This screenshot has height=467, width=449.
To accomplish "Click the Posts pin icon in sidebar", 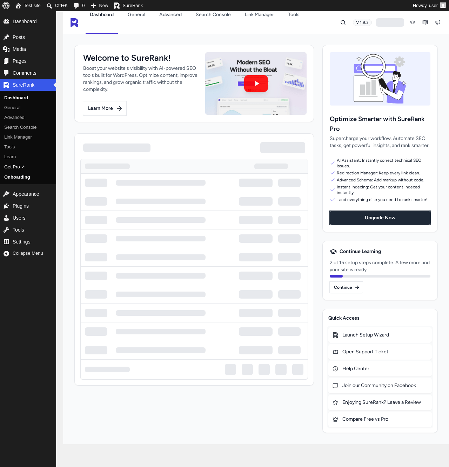I will click(x=6, y=37).
